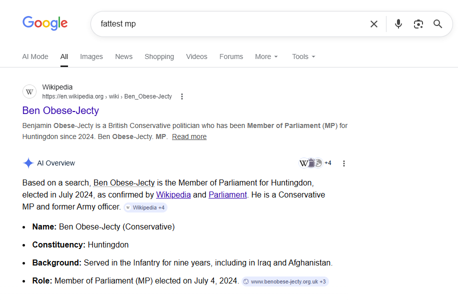This screenshot has height=303, width=458.
Task: Switch to the Images tab
Action: [x=91, y=56]
